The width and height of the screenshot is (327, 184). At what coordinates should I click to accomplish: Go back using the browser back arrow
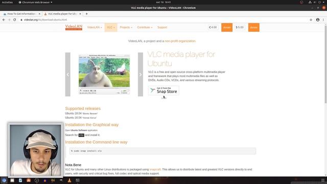4,20
